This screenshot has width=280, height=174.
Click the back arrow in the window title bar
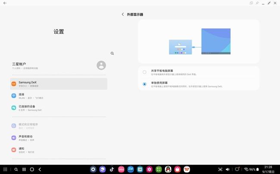point(5,3)
